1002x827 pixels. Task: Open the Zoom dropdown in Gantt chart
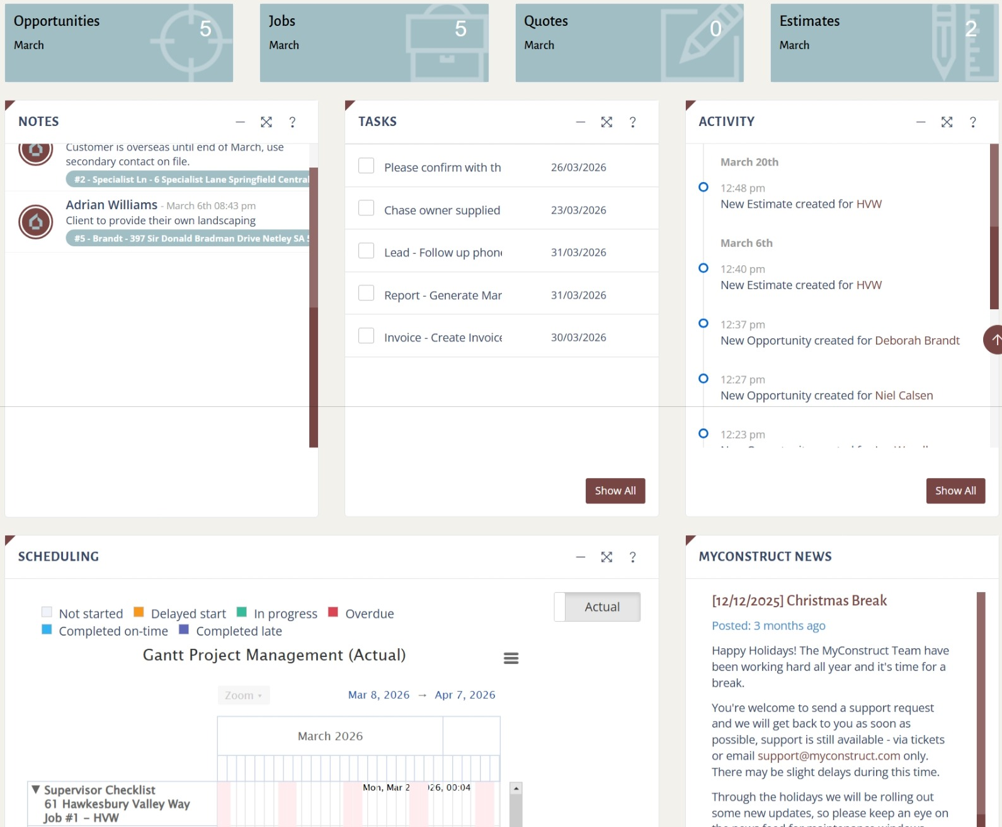click(243, 695)
